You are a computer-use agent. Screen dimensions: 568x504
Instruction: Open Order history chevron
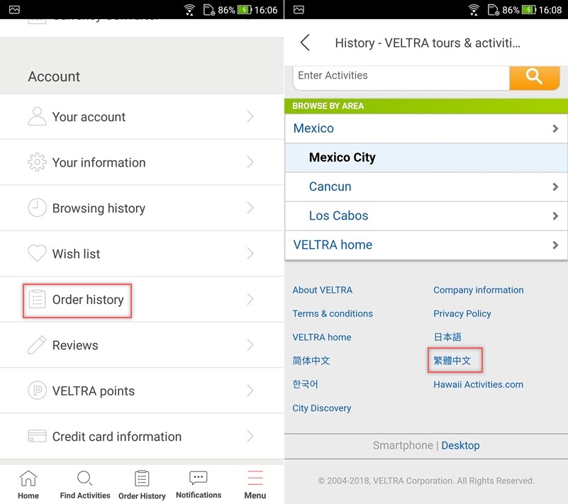250,299
